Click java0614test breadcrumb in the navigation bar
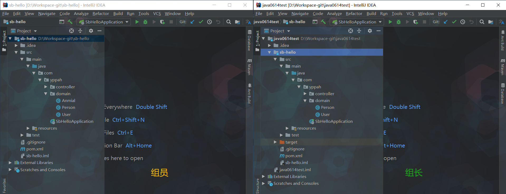Image resolution: width=506 pixels, height=194 pixels. (x=266, y=22)
